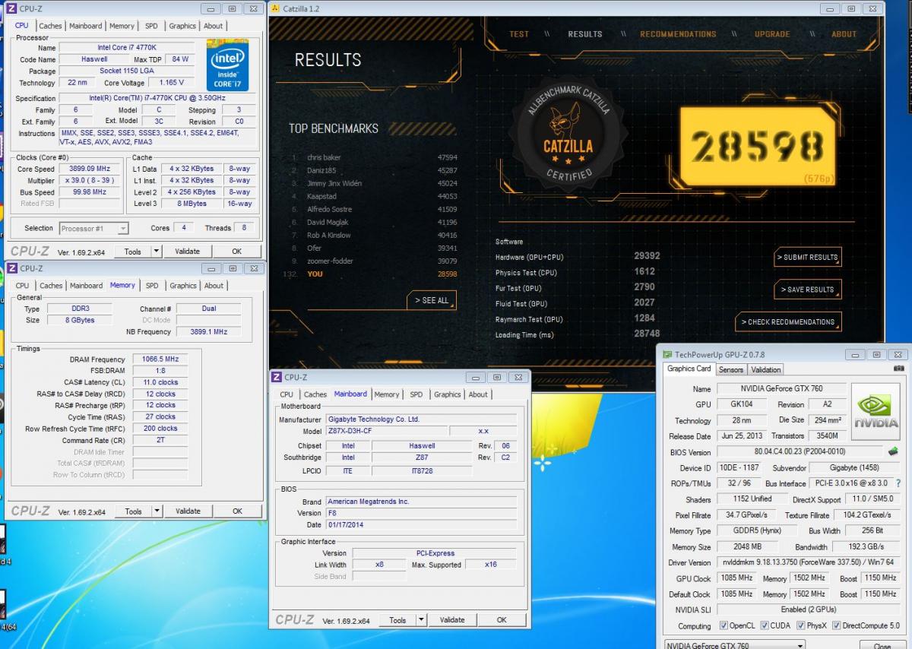Open the Caches tab in the top CPU-Z window
This screenshot has width=912, height=649.
point(50,26)
